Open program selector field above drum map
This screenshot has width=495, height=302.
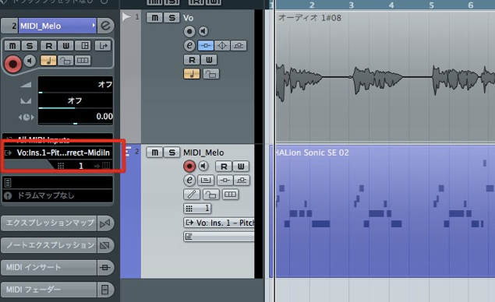pyautogui.click(x=58, y=182)
